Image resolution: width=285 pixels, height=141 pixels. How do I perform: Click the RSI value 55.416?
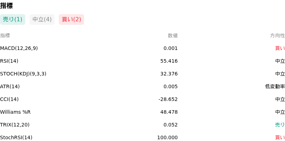pyautogui.click(x=169, y=61)
